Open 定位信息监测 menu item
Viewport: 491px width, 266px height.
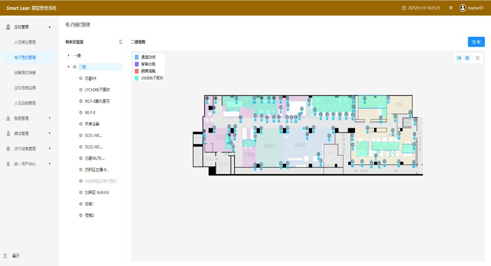pyautogui.click(x=25, y=88)
